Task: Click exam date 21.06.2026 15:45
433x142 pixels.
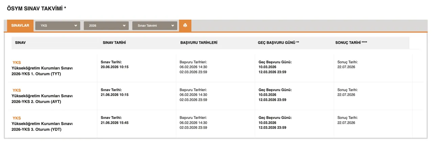Action: pos(115,123)
